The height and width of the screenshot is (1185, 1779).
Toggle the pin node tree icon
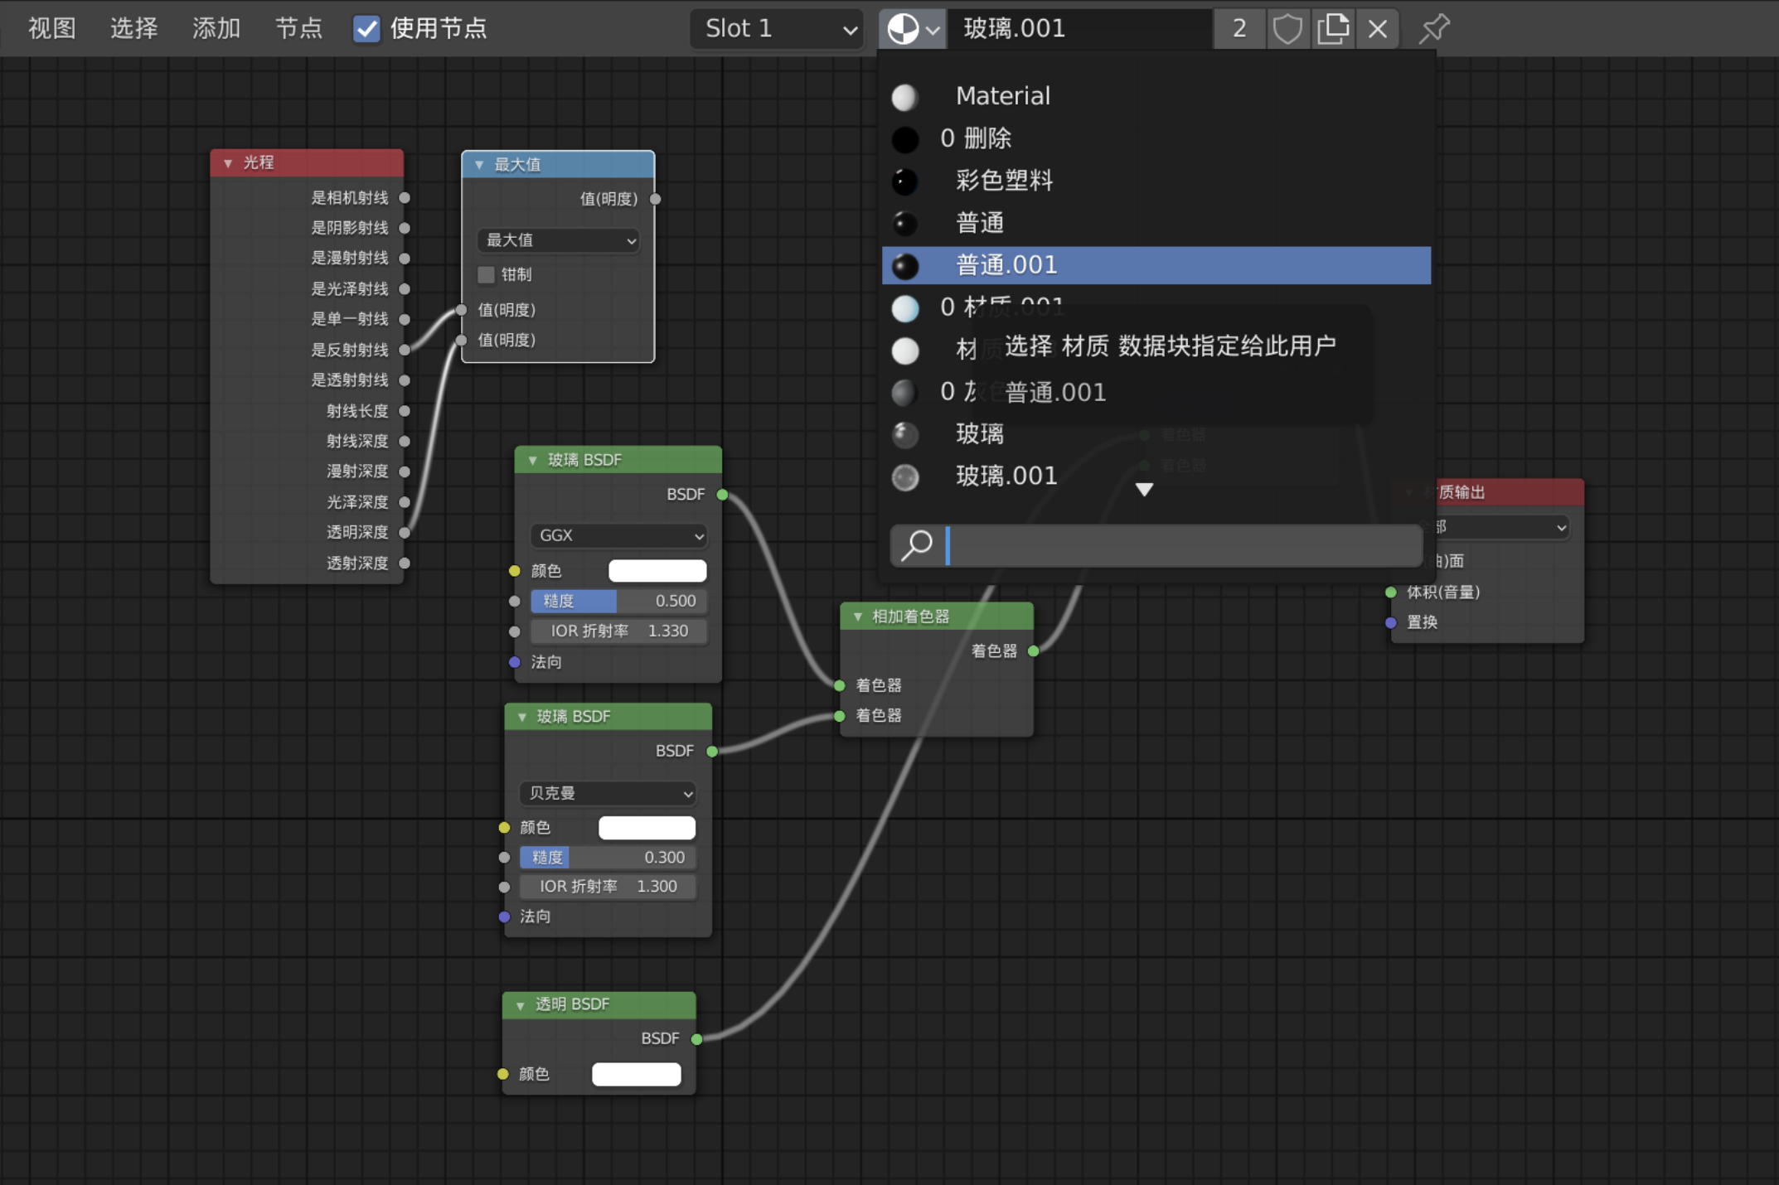[x=1433, y=29]
